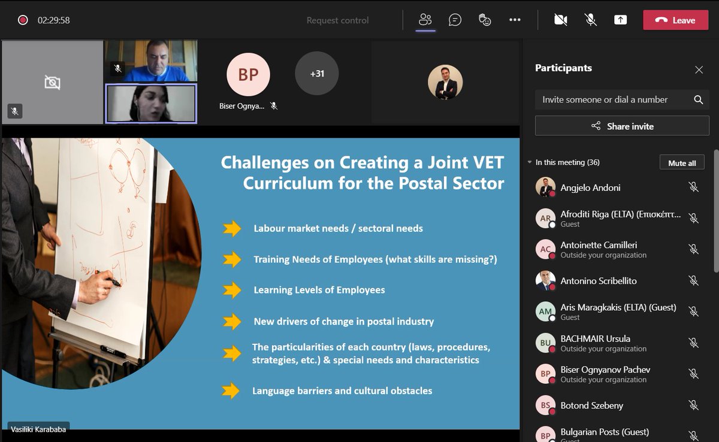Click Share invite button
The image size is (719, 442).
[622, 126]
